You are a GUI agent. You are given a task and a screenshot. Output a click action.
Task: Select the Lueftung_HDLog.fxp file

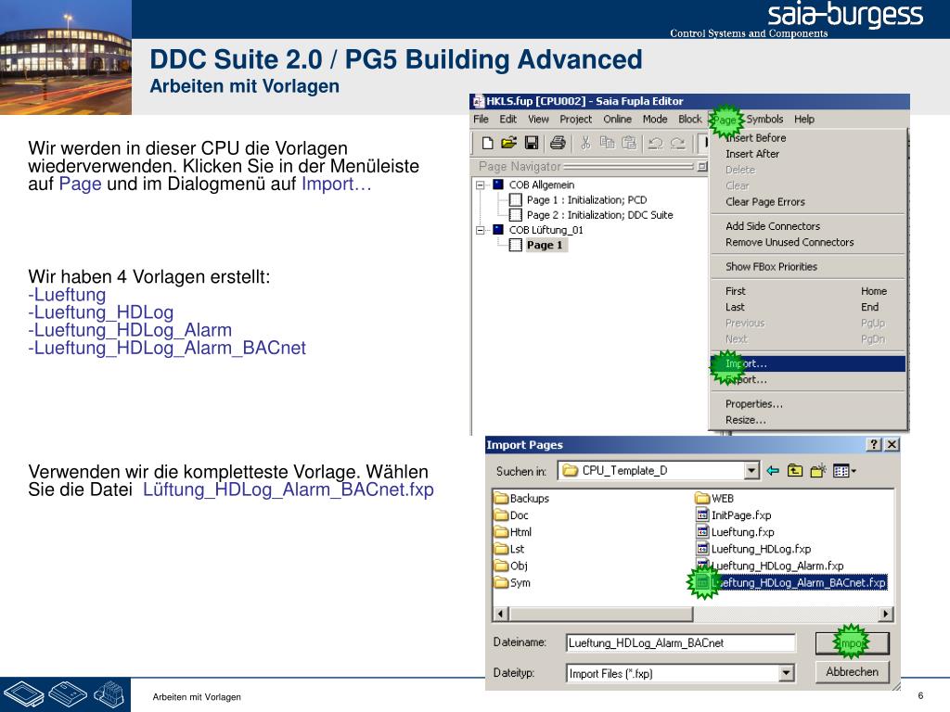click(x=753, y=549)
